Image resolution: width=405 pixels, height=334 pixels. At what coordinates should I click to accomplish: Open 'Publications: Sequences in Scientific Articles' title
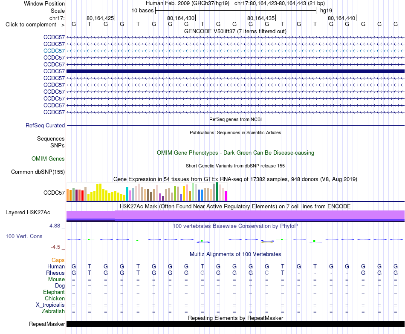[235, 132]
